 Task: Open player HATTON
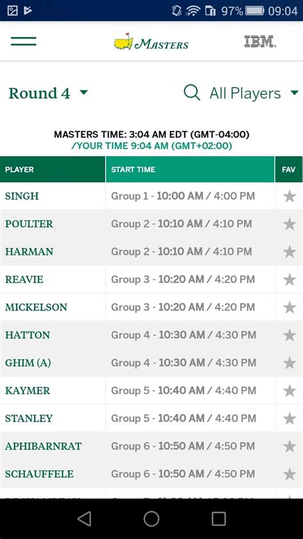27,335
